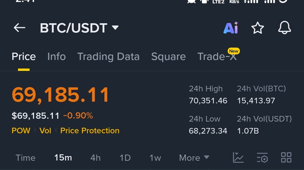Open the four-square grid layout icon

click(286, 157)
